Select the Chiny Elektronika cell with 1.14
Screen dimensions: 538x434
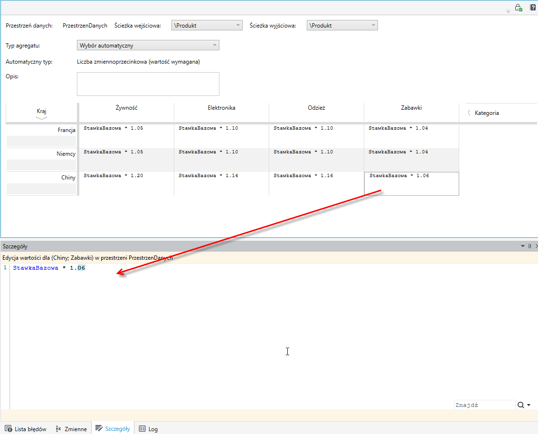222,184
